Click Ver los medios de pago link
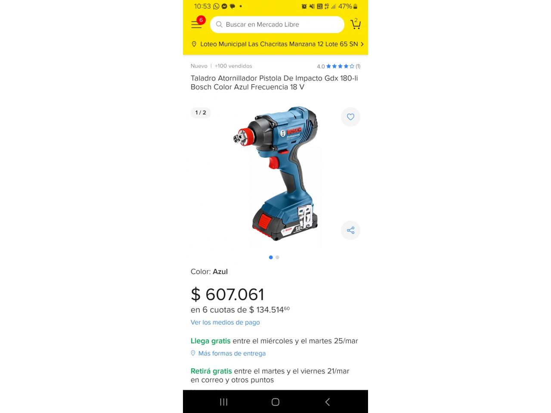The image size is (551, 413). point(225,322)
